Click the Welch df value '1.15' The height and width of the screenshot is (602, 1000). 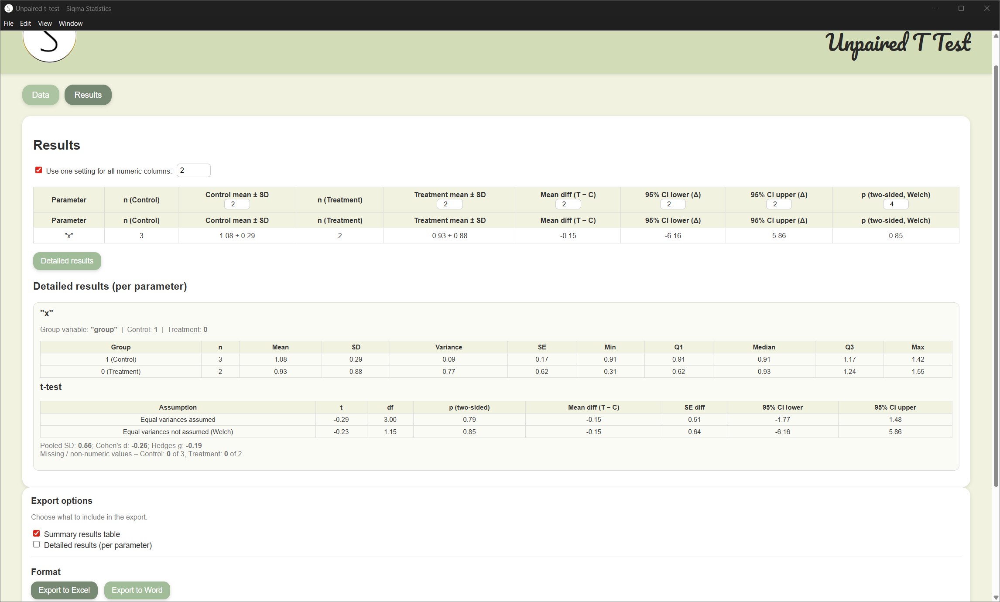tap(390, 432)
